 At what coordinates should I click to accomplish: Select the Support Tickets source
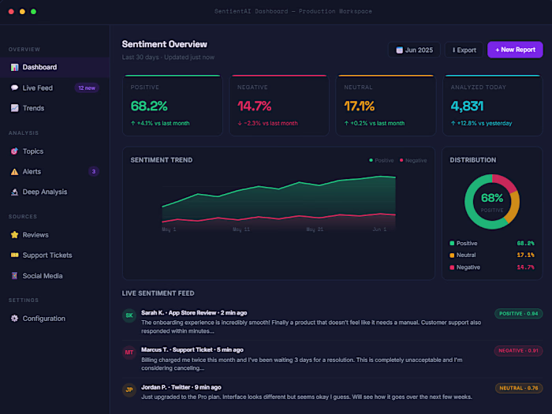(x=55, y=255)
